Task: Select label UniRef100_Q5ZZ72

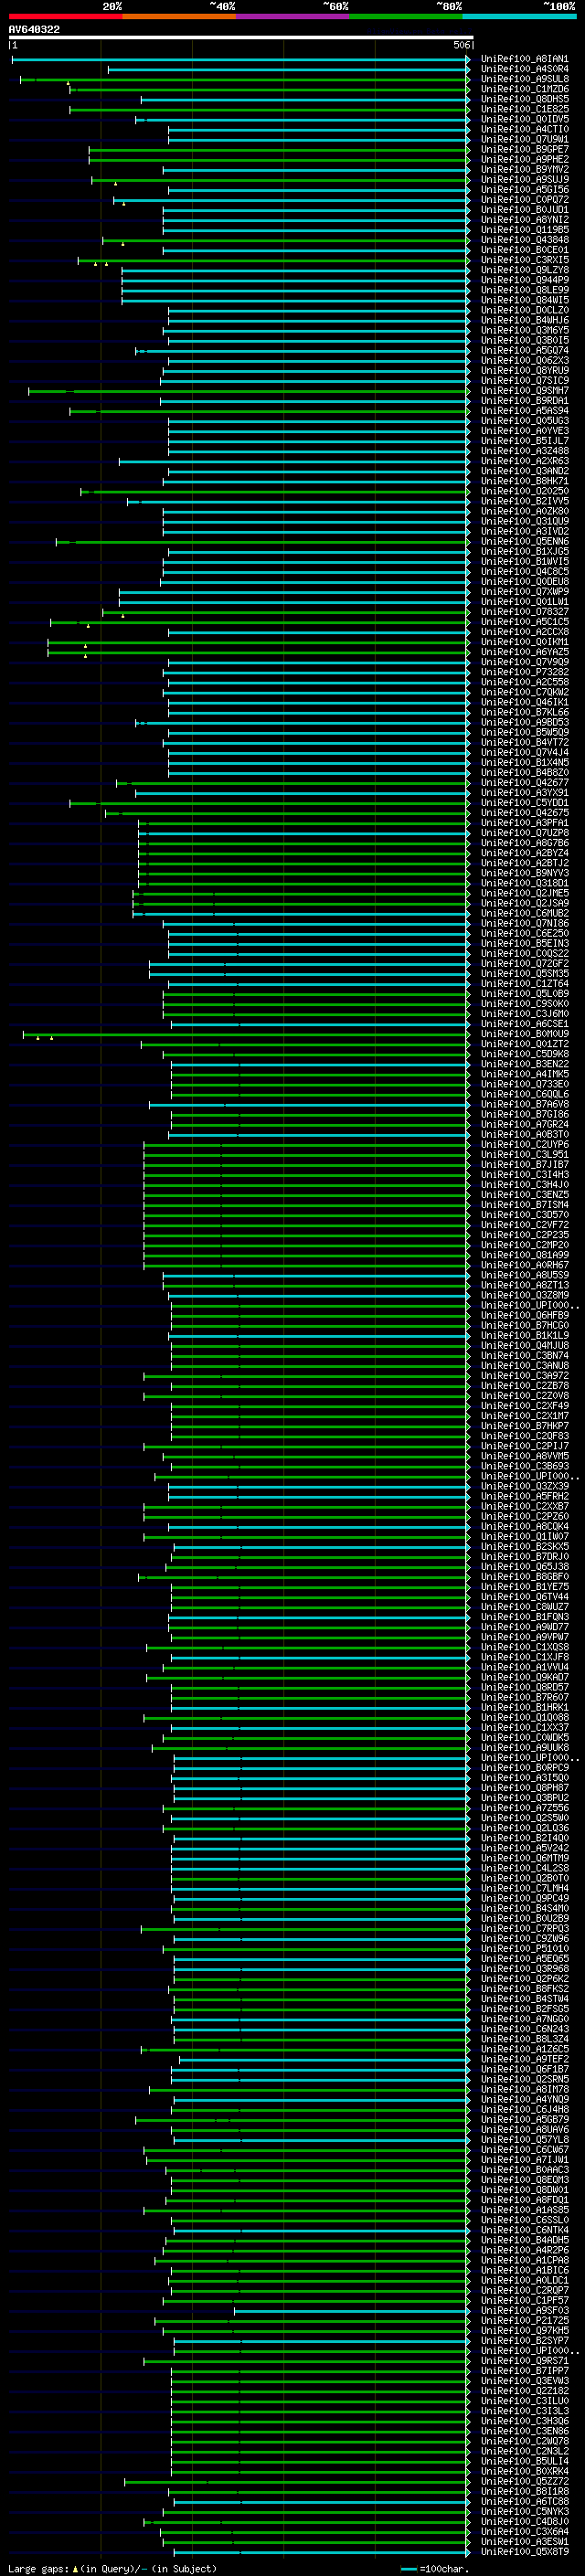Action: click(524, 2481)
